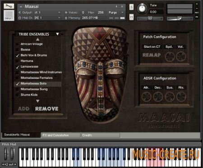
Task: Switch to FX and Convolution tab
Action: (x=61, y=135)
